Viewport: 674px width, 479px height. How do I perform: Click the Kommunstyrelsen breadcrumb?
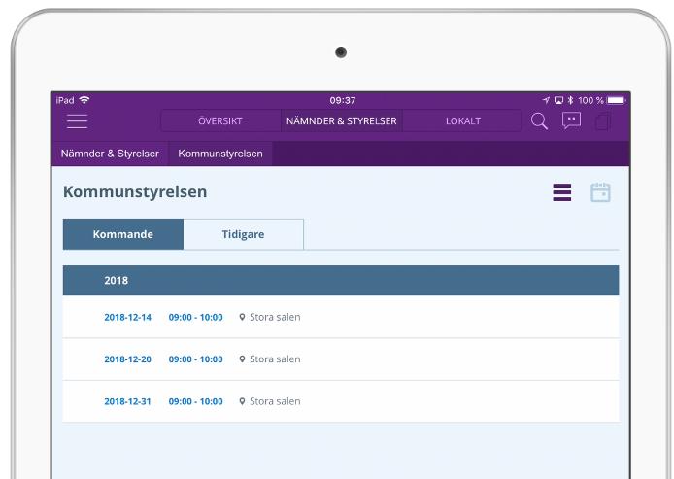[220, 154]
